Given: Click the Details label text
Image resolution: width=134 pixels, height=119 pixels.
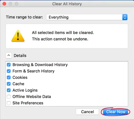Looking at the screenshot, I should [20, 55].
